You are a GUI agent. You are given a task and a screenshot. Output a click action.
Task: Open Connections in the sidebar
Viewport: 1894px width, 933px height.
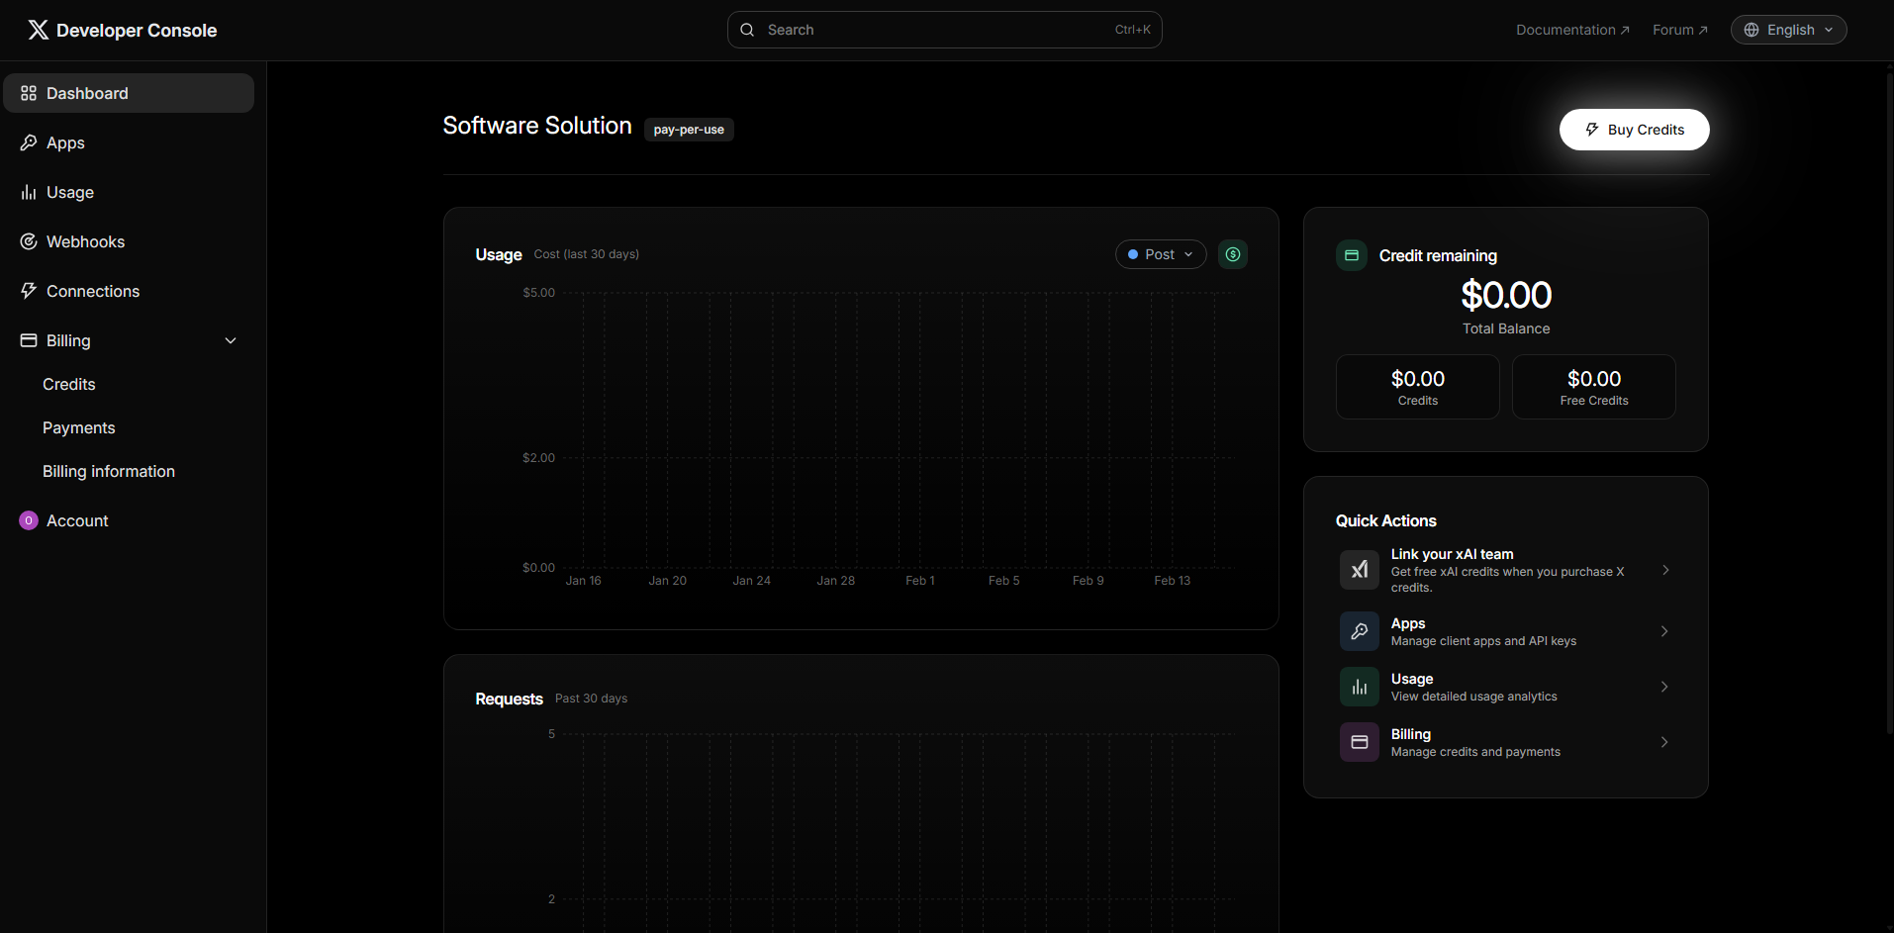coord(93,291)
